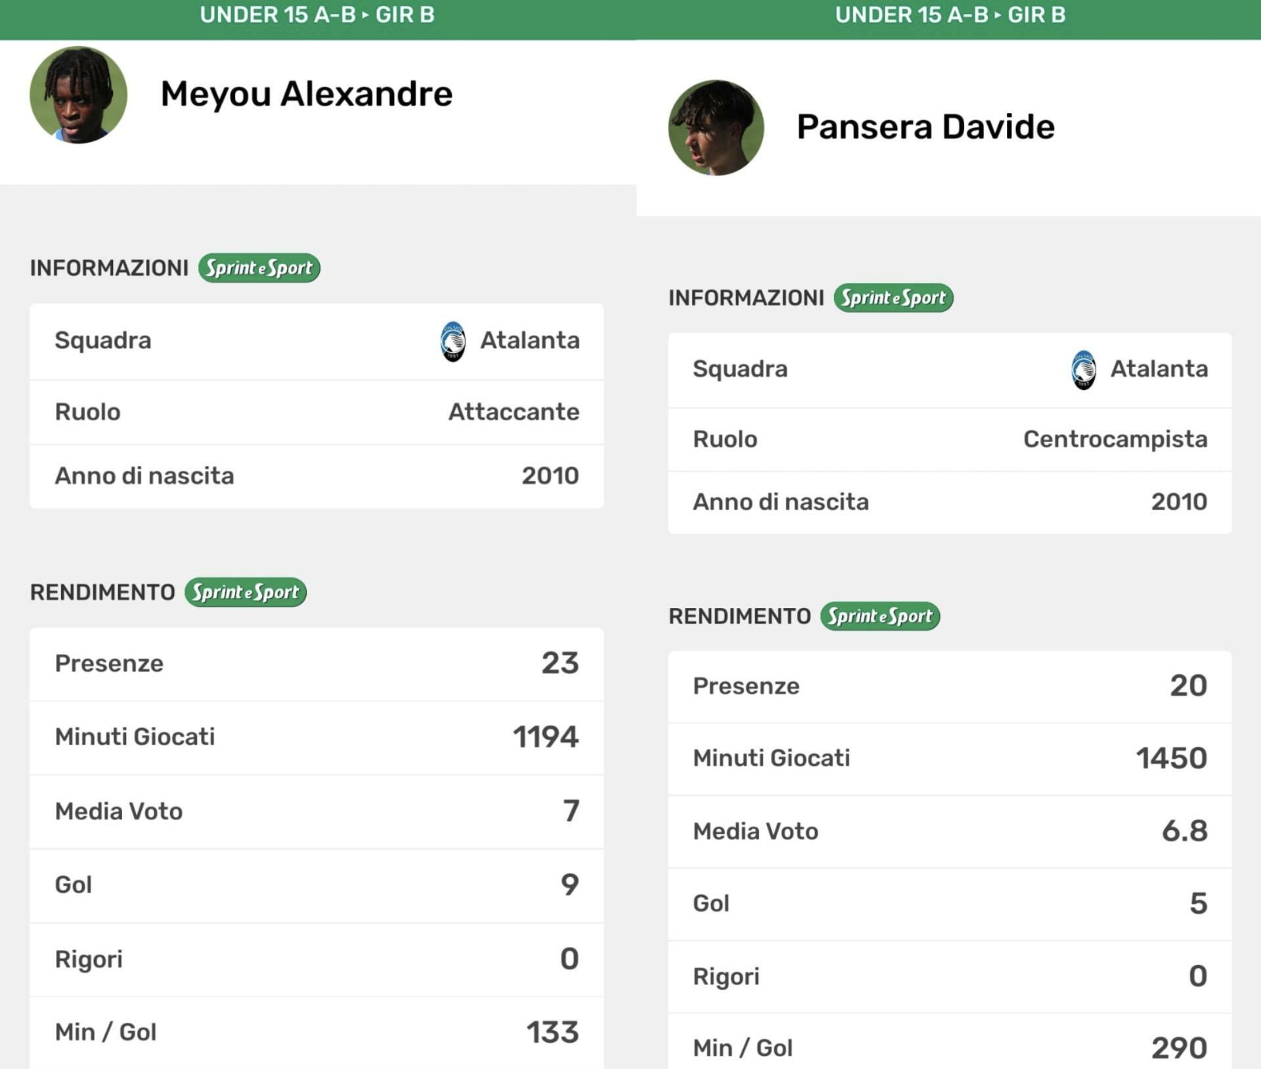The width and height of the screenshot is (1261, 1069).
Task: Click Sprint e Sport badge beside left Informazioni
Action: [x=259, y=268]
